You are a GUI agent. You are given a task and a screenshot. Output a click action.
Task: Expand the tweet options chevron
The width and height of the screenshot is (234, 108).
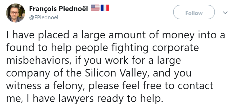click(225, 12)
